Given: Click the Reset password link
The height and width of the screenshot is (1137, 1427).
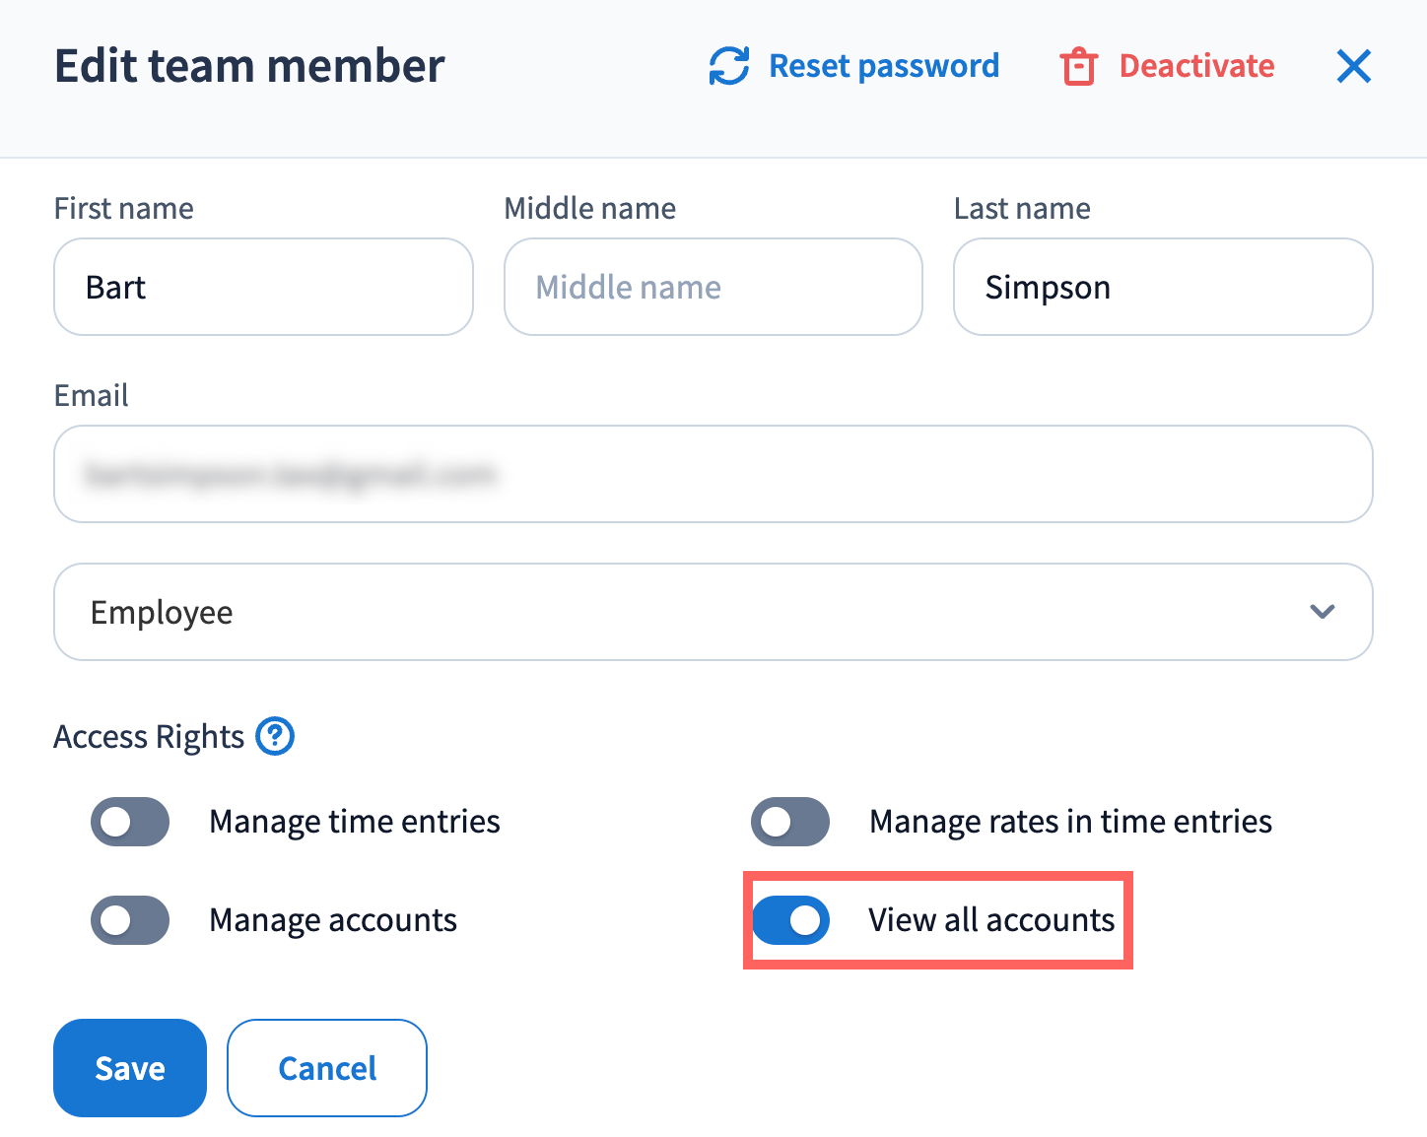Looking at the screenshot, I should tap(883, 66).
